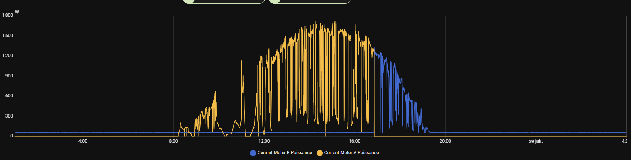Click the 4:00 time axis label
Viewport: 631px width, 160px height.
coord(83,141)
